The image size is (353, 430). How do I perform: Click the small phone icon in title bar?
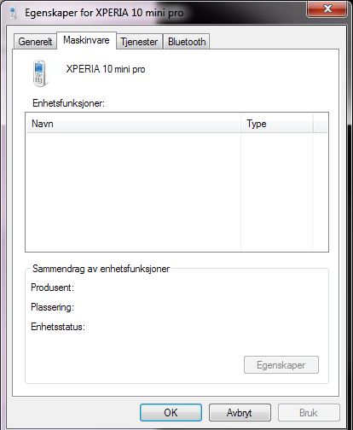point(12,13)
